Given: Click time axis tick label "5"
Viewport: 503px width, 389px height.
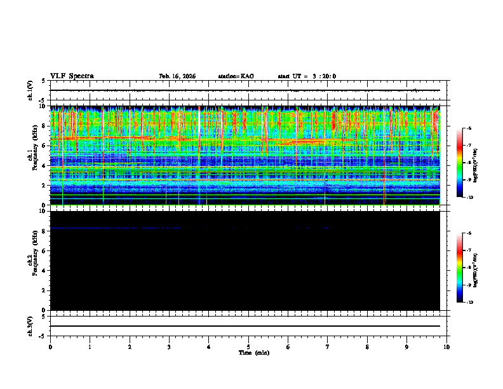Looking at the screenshot, I should 248,347.
